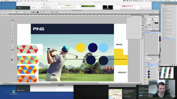177x99 pixels.
Task: Select Name Change history state
Action: (x=168, y=38)
